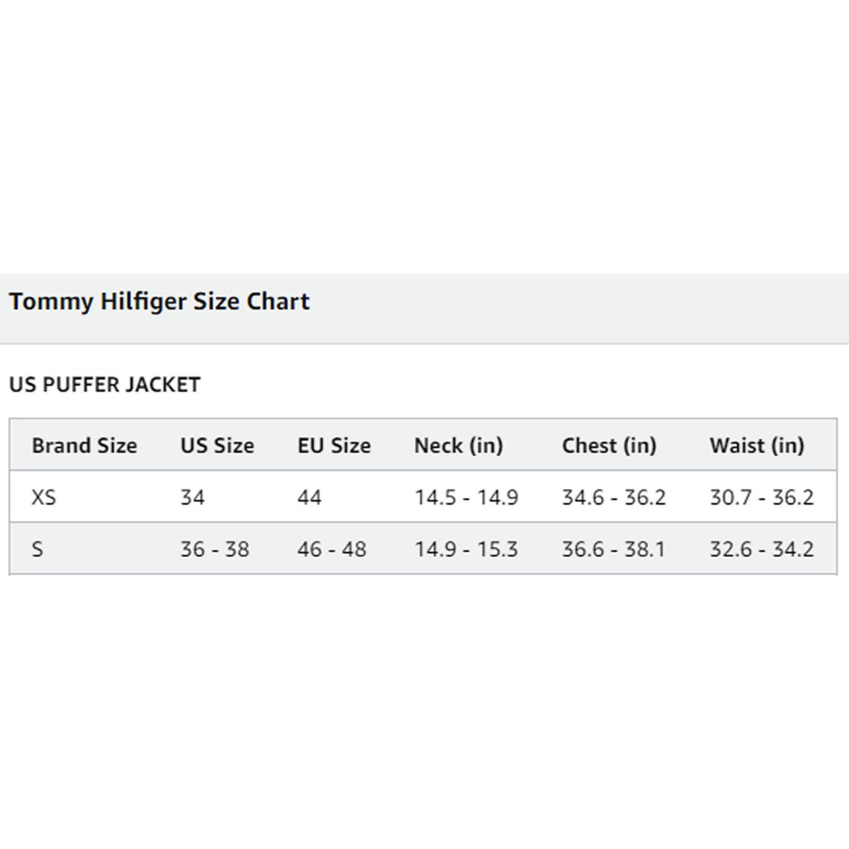849x849 pixels.
Task: Click EU size 46 - 48 cell
Action: coord(332,549)
